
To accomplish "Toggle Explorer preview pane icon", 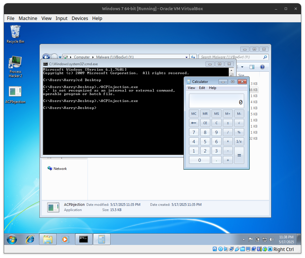I will (x=252, y=67).
